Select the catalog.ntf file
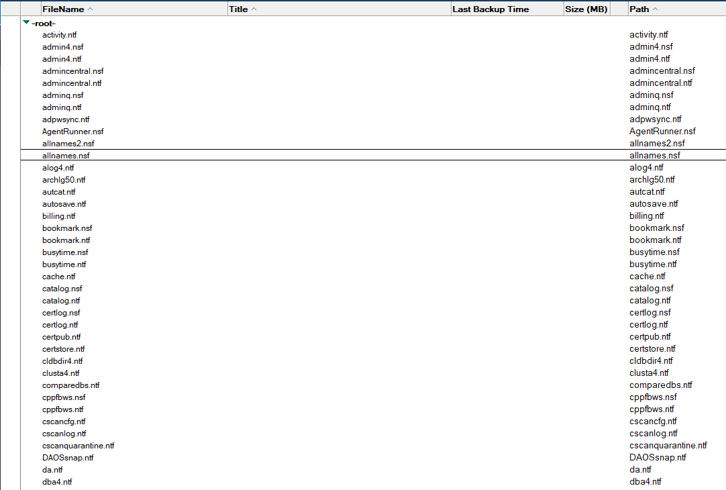The height and width of the screenshot is (490, 726). (x=62, y=300)
